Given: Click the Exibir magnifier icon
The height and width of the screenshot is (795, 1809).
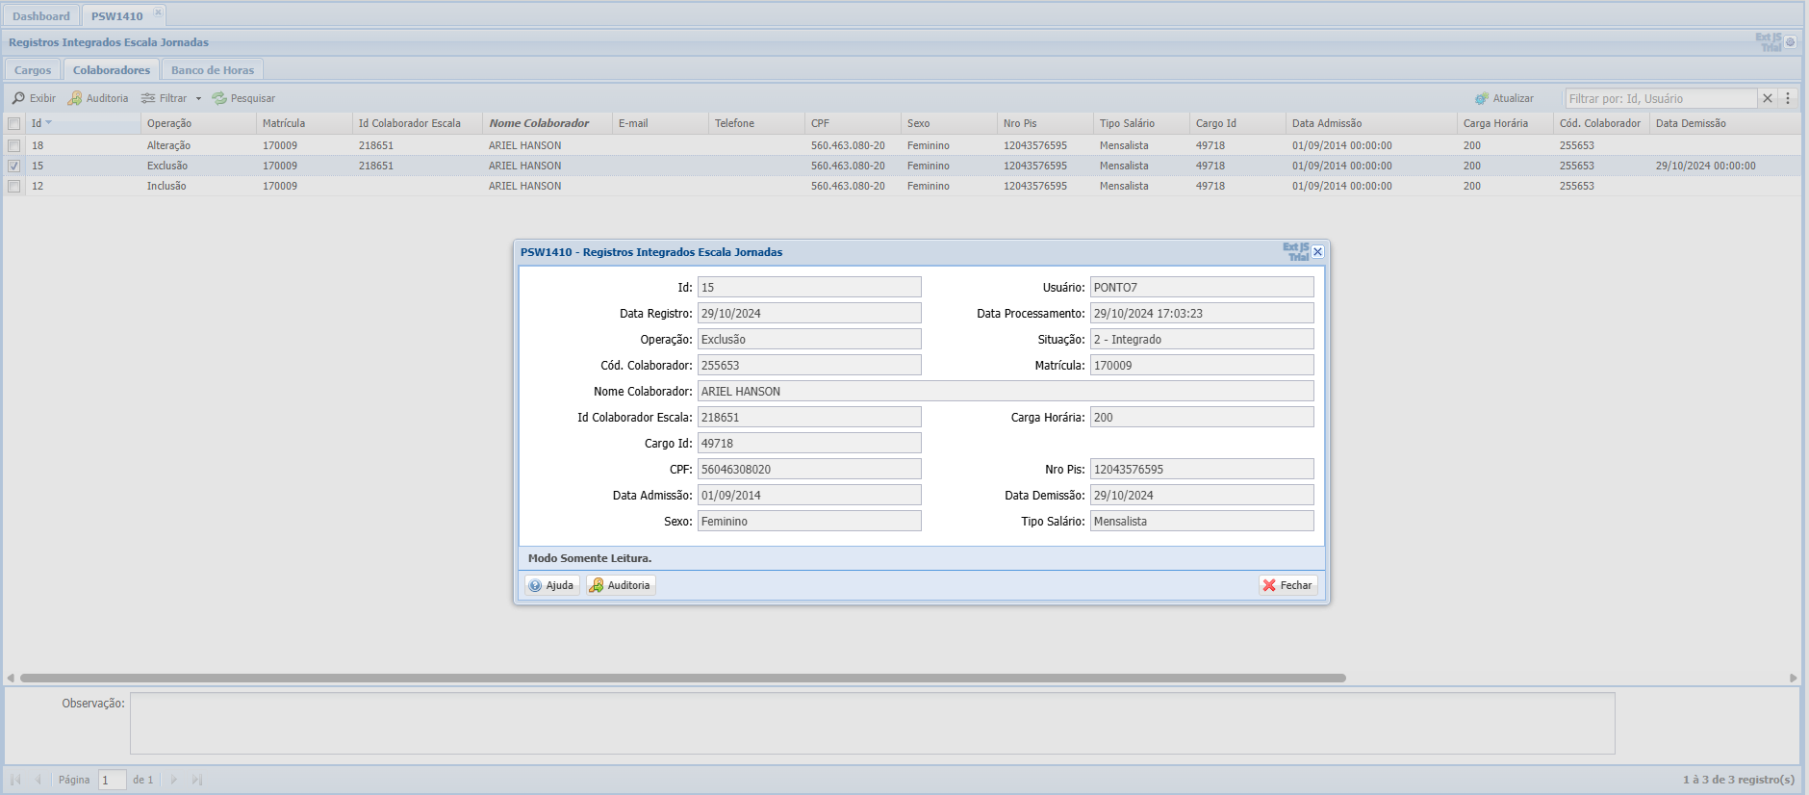Looking at the screenshot, I should tap(18, 98).
